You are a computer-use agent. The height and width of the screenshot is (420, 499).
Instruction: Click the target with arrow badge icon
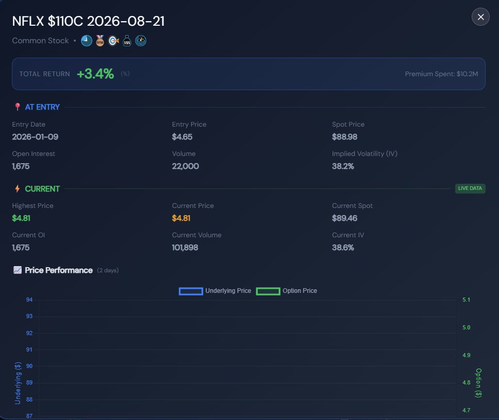(x=113, y=41)
